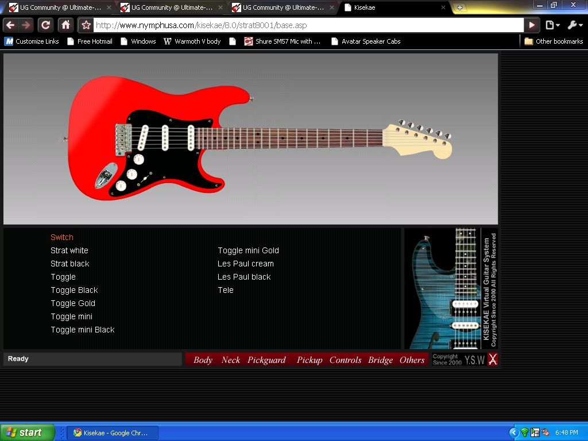Open the Bridge menu

pyautogui.click(x=380, y=360)
